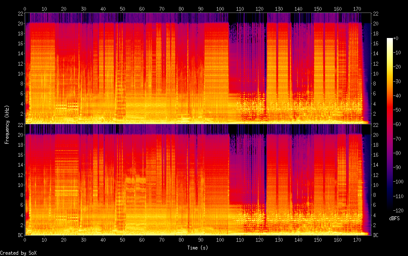The width and height of the screenshot is (408, 256).
Task: Click the '50' tick on the bottom time axis
Action: (122, 240)
